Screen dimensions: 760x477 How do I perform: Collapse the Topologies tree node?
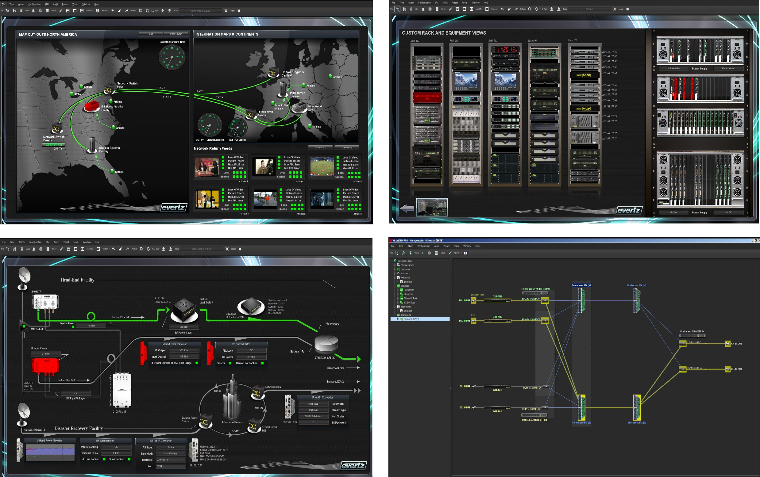395,307
